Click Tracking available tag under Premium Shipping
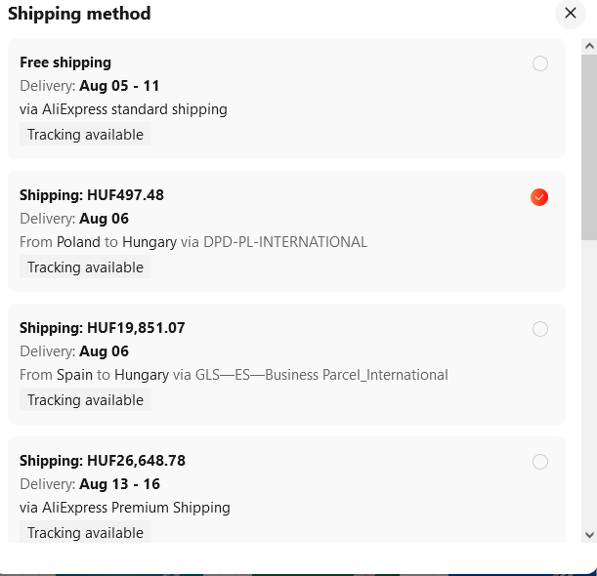 tap(85, 533)
